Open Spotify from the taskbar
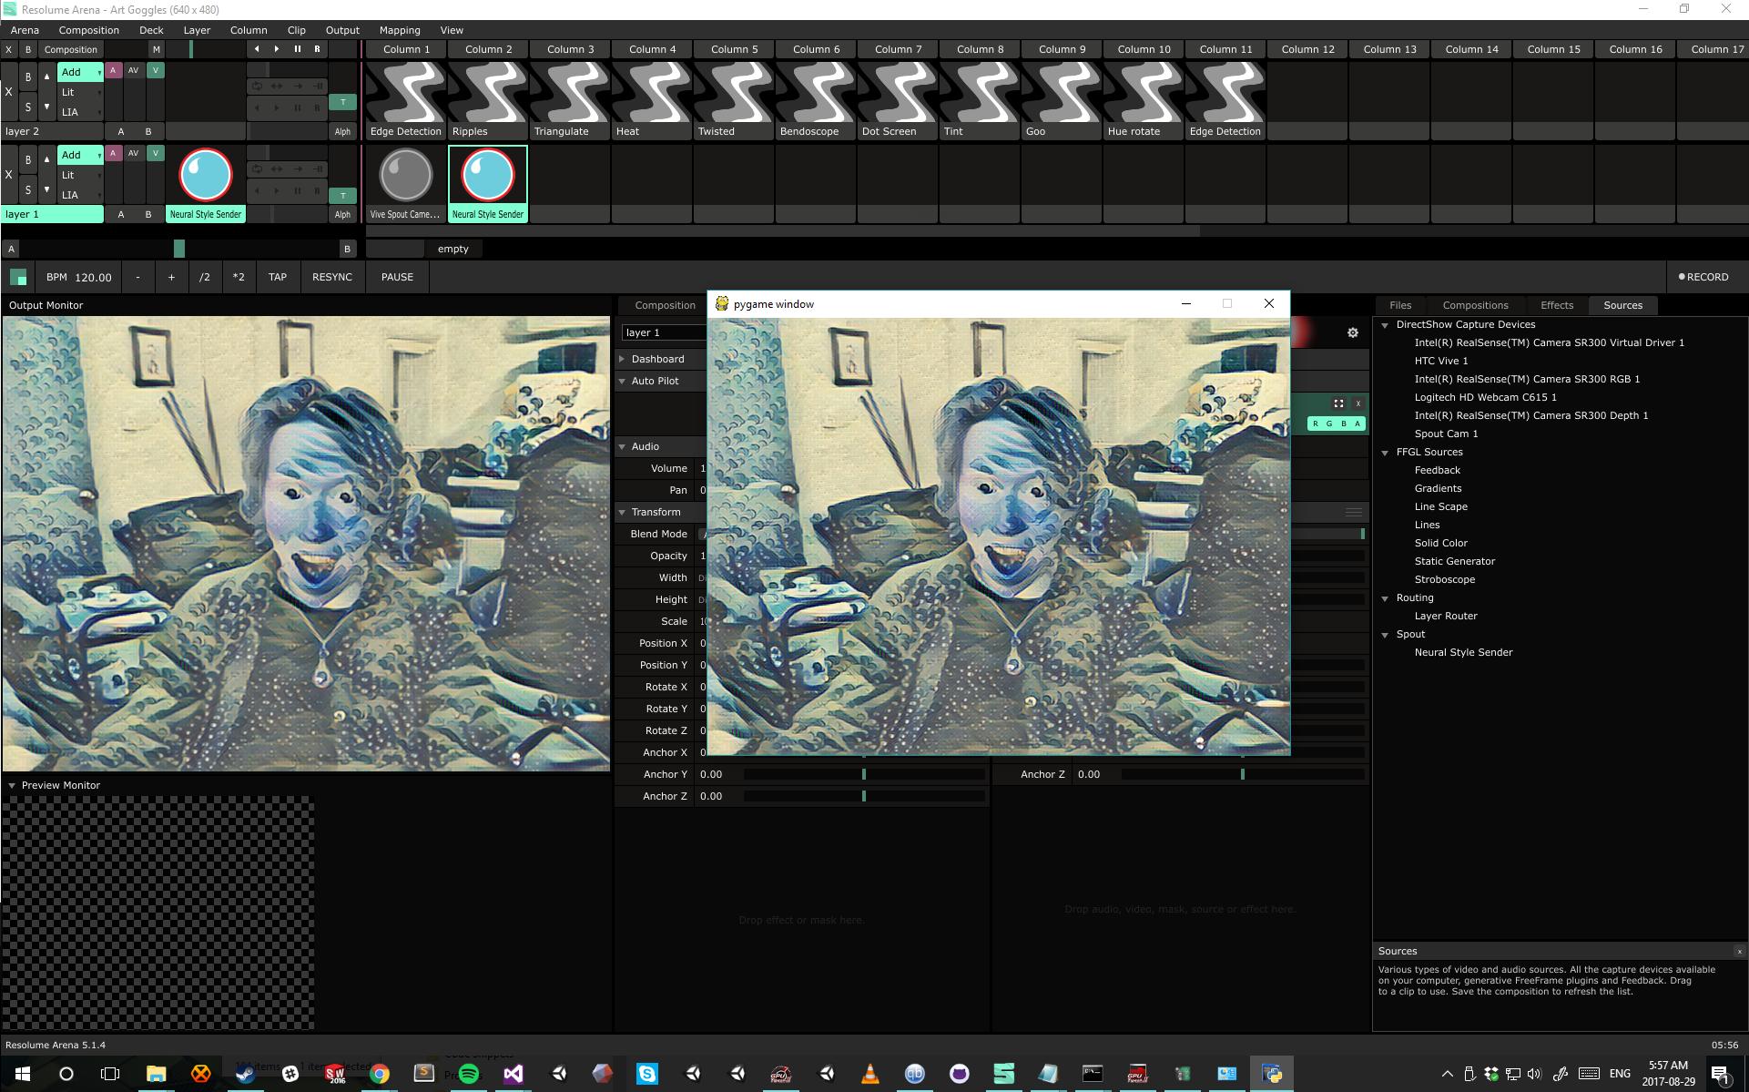The image size is (1749, 1092). point(469,1074)
